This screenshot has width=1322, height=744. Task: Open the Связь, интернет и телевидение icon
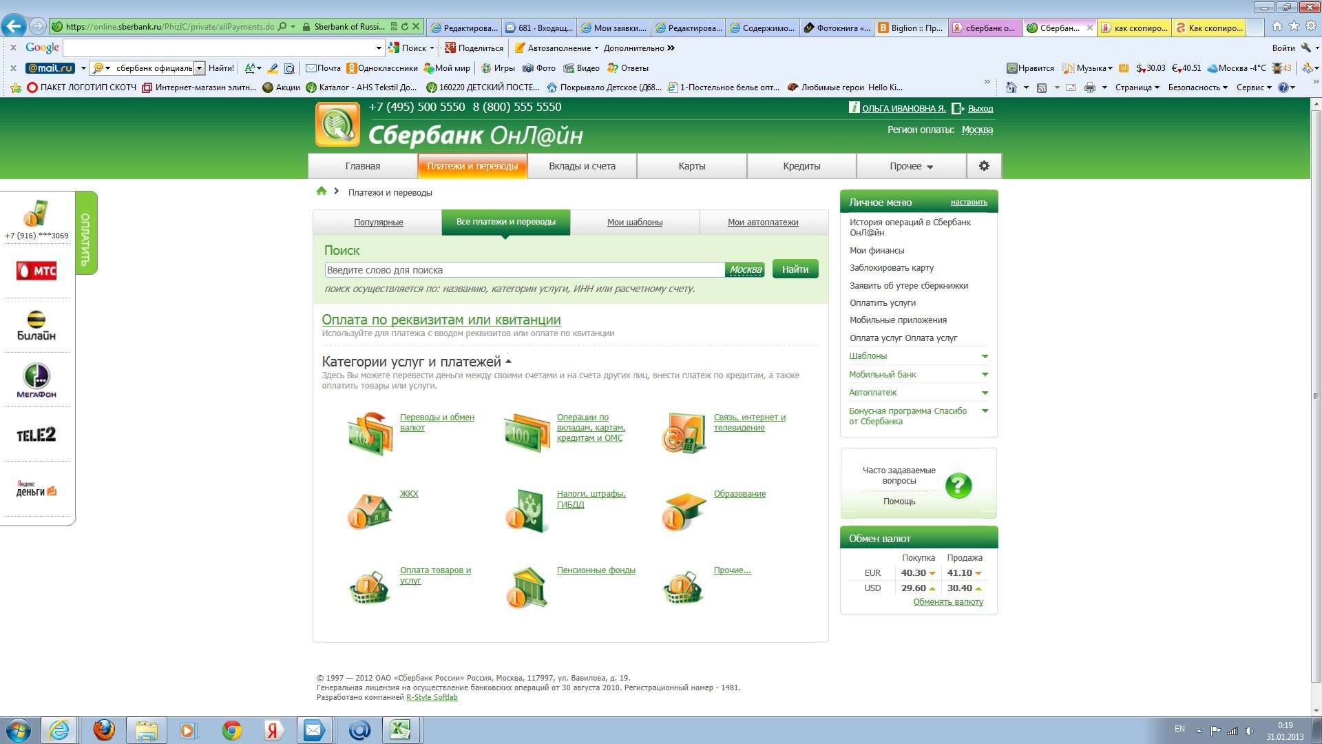tap(684, 433)
